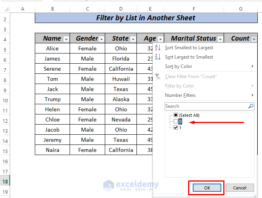Open the Count column filter dropdown
Viewport: 262px width, 198px height.
pos(254,39)
